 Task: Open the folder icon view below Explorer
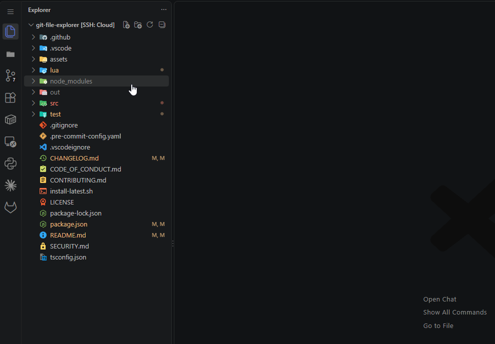(x=11, y=54)
